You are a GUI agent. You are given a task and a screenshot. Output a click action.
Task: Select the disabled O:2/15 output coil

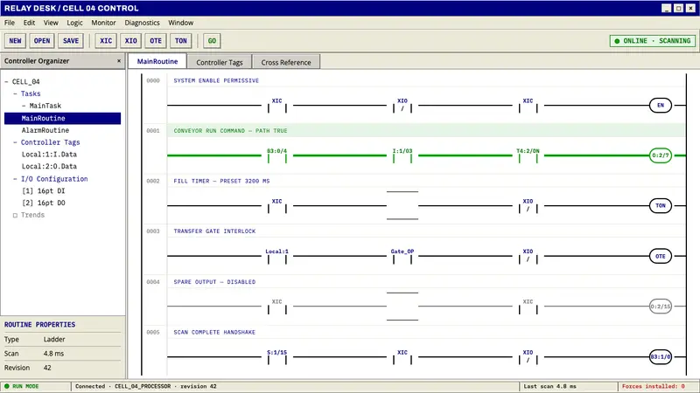tap(661, 307)
